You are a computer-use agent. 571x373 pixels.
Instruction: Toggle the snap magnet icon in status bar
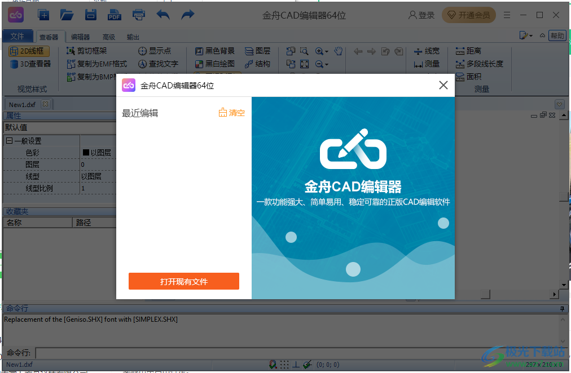[273, 365]
